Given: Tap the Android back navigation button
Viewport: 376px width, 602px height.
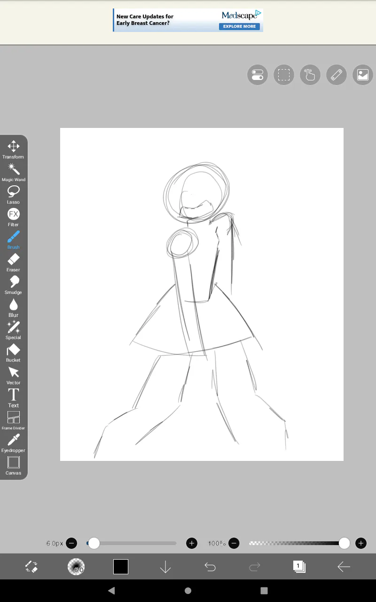Looking at the screenshot, I should 111,590.
